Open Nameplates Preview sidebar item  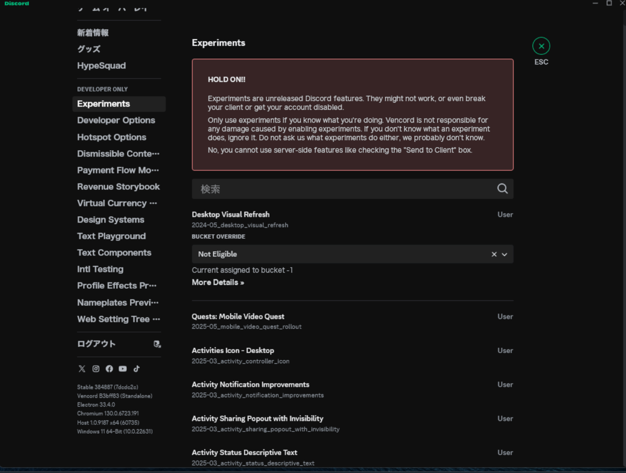coord(119,302)
